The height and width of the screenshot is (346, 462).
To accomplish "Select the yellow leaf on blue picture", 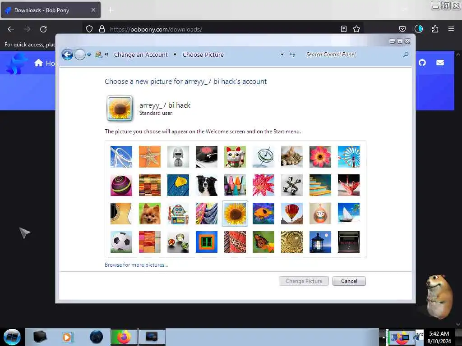I will coord(178,185).
